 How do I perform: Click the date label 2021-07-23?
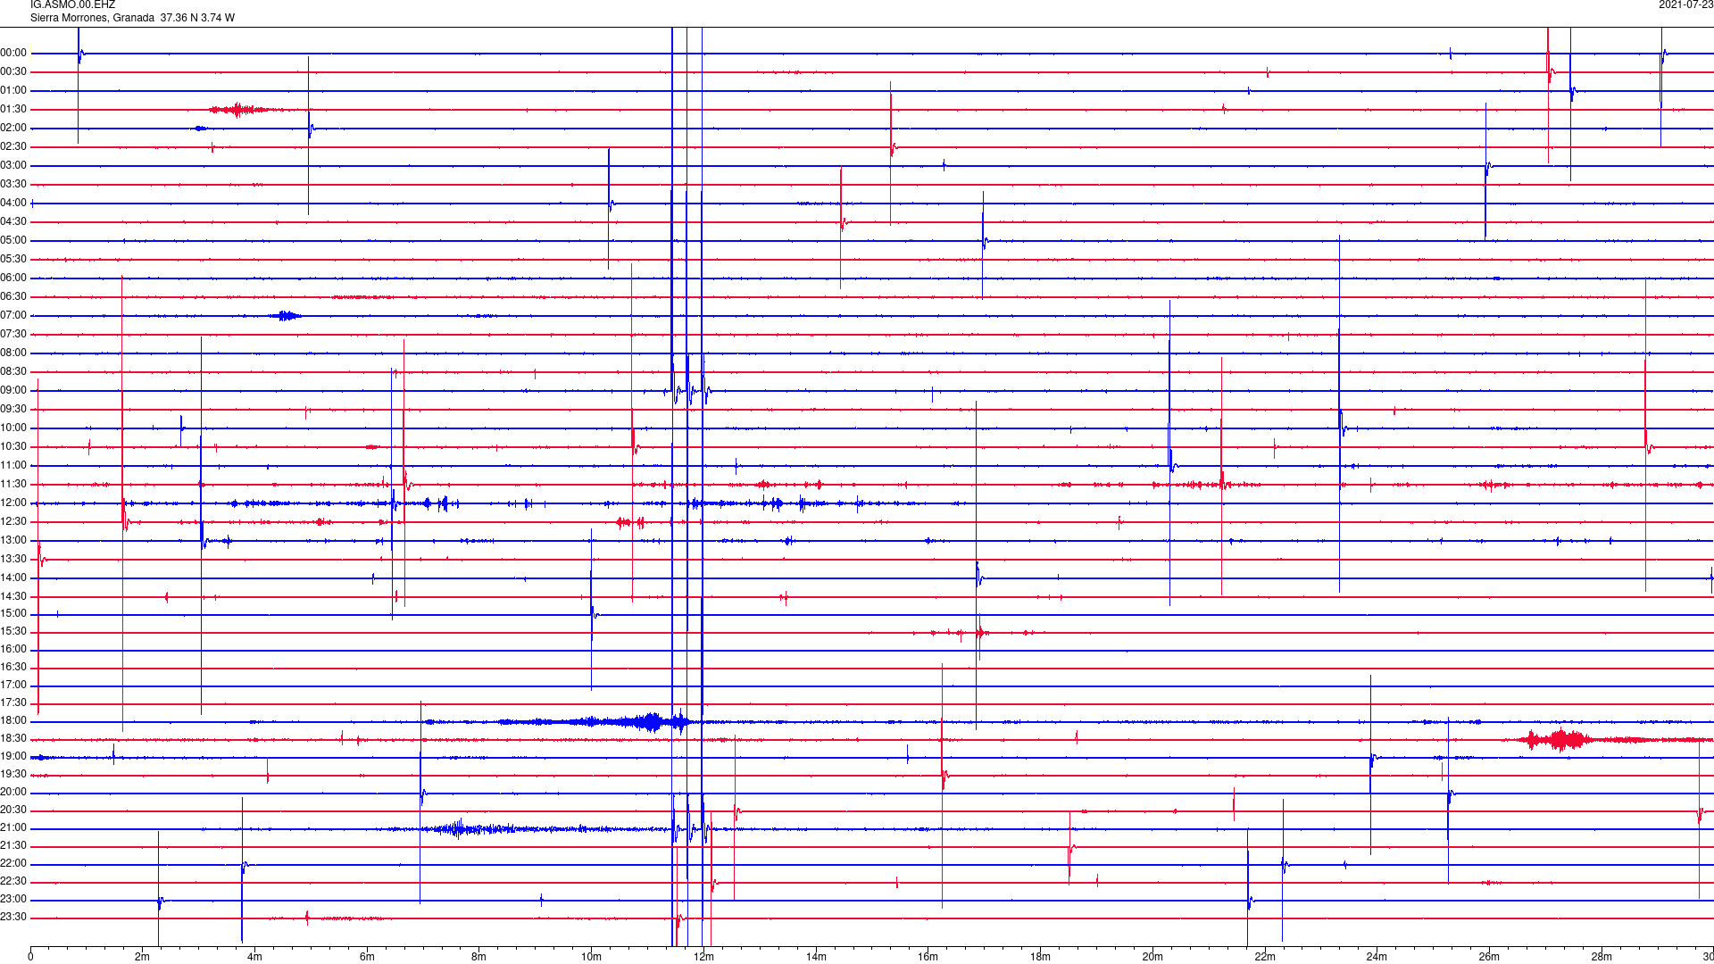tap(1685, 5)
